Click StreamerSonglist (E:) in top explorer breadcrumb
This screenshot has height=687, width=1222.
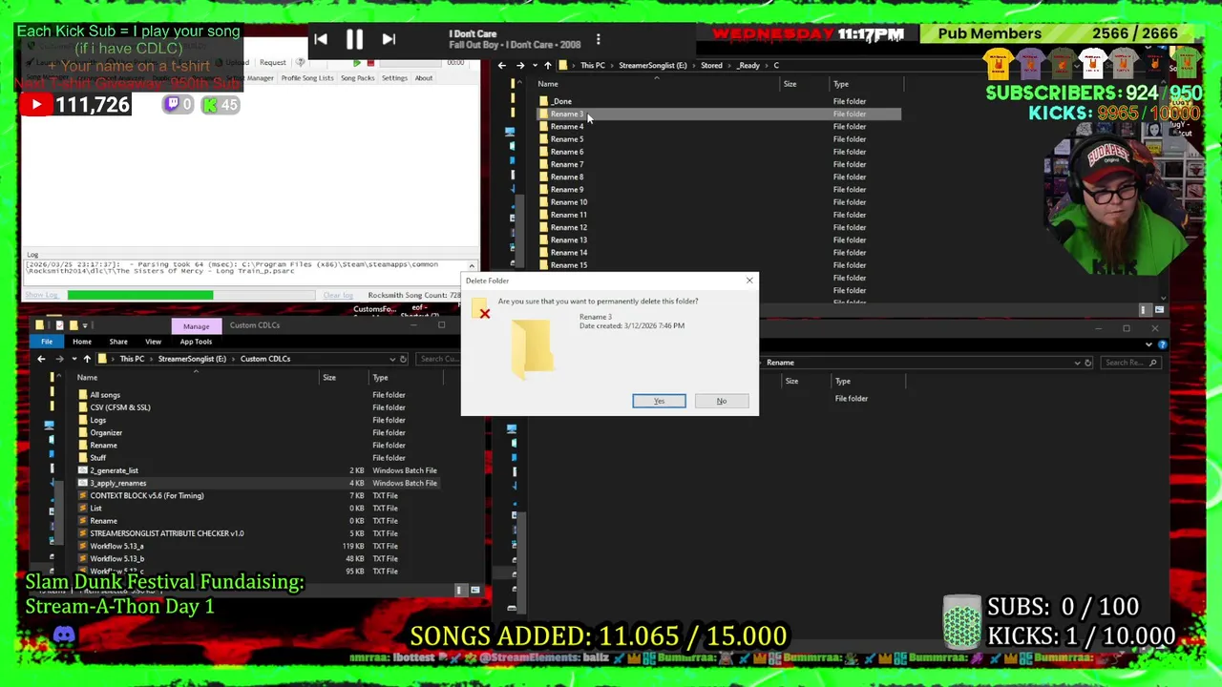pyautogui.click(x=652, y=66)
